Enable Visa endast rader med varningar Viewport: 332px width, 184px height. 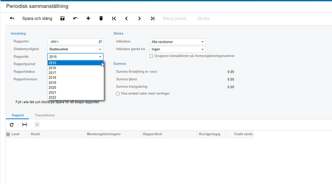(118, 93)
